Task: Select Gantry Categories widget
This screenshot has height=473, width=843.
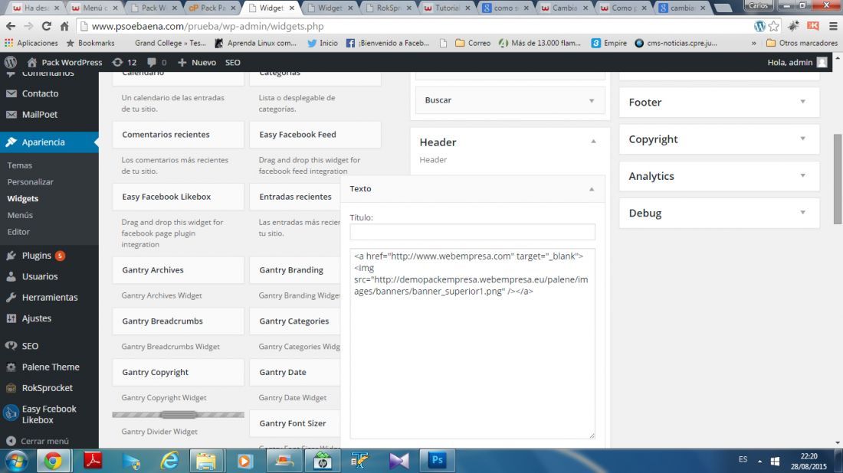Action: coord(294,321)
